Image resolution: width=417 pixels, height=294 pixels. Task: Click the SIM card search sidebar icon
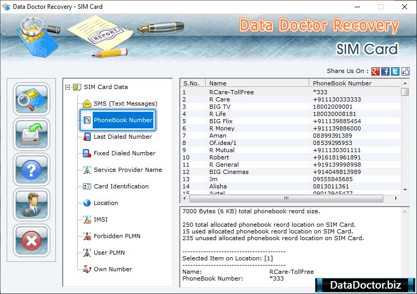click(32, 99)
